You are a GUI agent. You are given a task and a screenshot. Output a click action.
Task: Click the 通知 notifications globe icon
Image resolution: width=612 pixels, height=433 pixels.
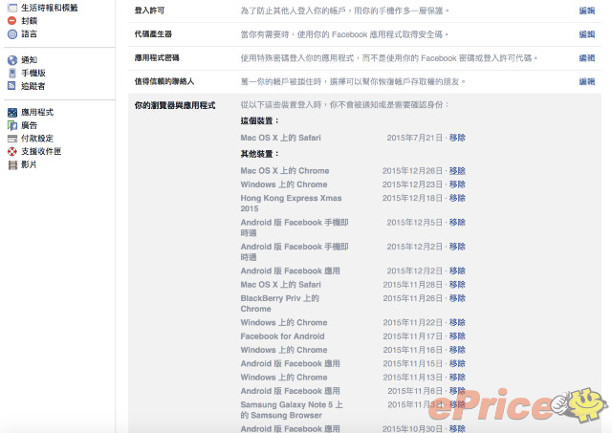[12, 59]
